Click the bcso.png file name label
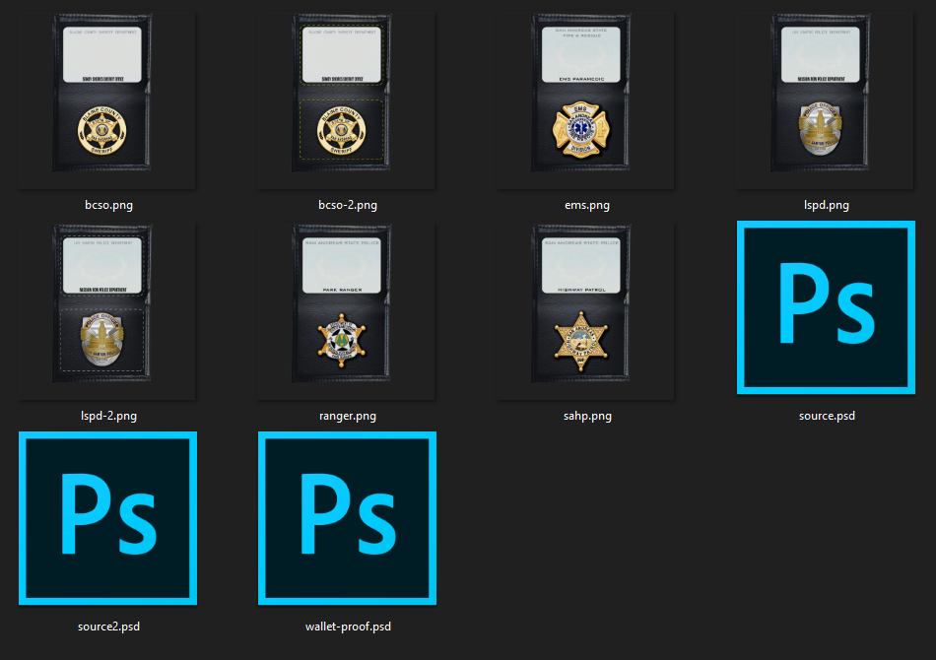Image resolution: width=936 pixels, height=660 pixels. point(108,205)
